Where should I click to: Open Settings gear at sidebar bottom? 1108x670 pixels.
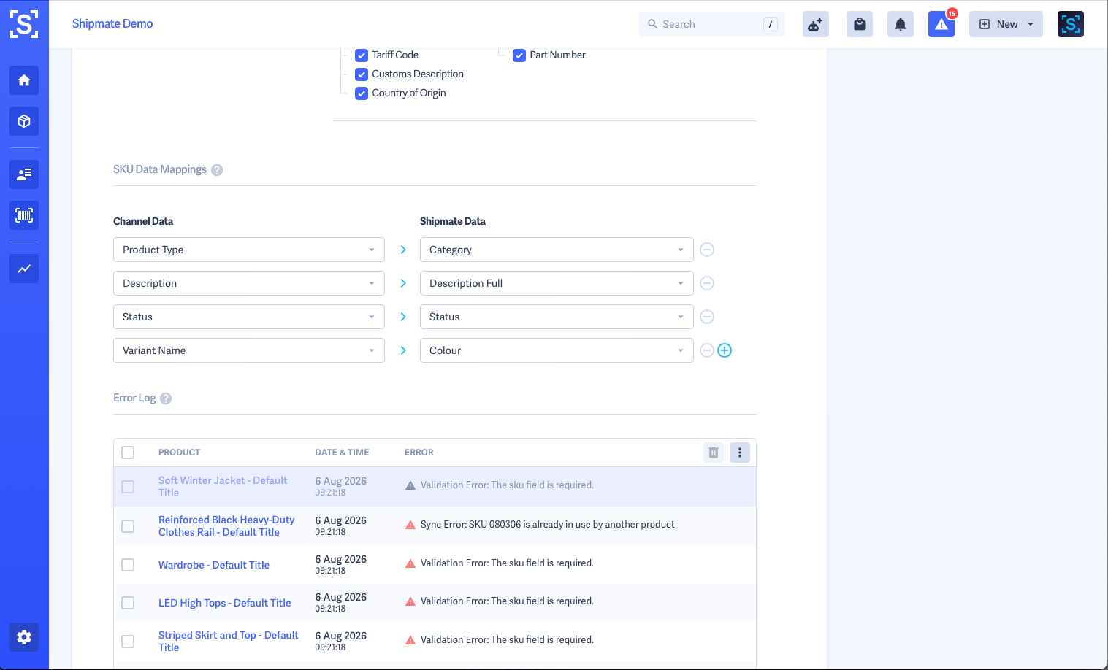pos(24,637)
